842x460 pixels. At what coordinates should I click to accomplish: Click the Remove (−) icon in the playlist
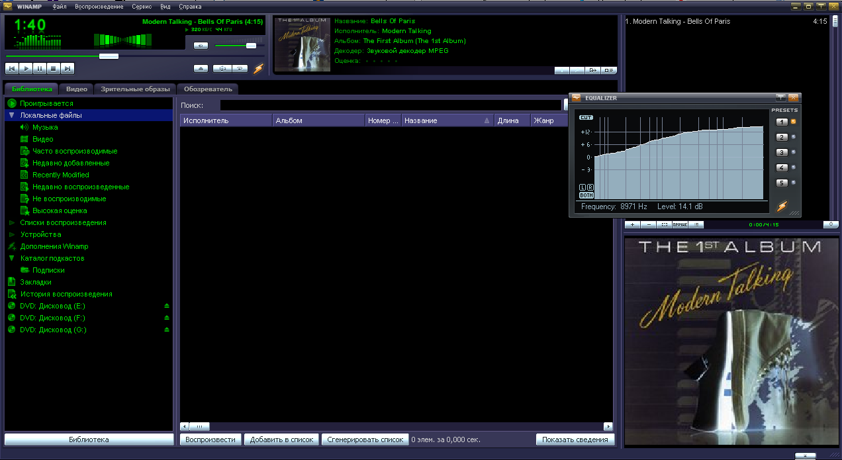coord(649,224)
